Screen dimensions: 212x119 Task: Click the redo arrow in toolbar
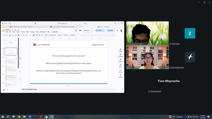16,35
